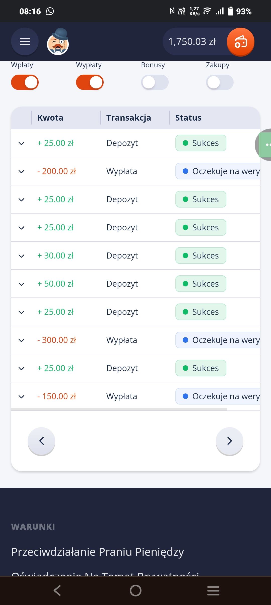Screen dimensions: 271x605
Task: Tap the 1,750.03 zł balance display
Action: [192, 42]
